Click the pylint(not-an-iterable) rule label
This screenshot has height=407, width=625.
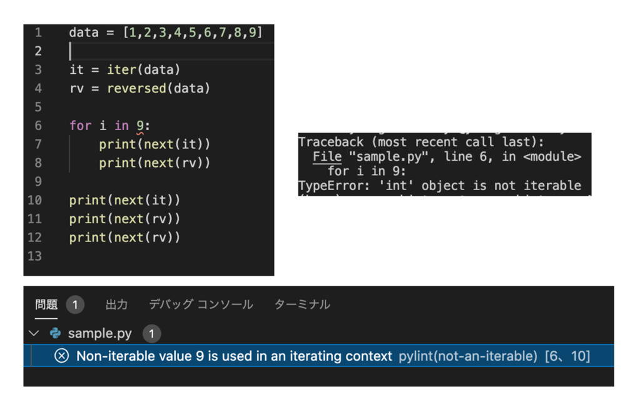tap(467, 356)
